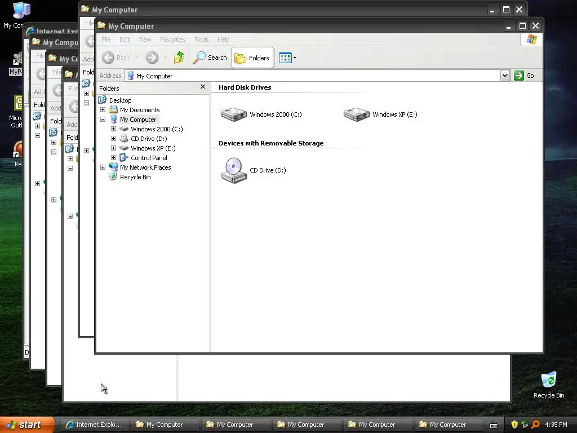Click the magnifier tray icon
The height and width of the screenshot is (433, 577).
[535, 425]
